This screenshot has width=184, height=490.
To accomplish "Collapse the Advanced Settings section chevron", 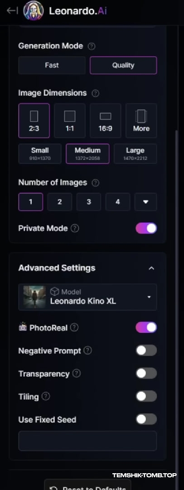I will point(151,268).
